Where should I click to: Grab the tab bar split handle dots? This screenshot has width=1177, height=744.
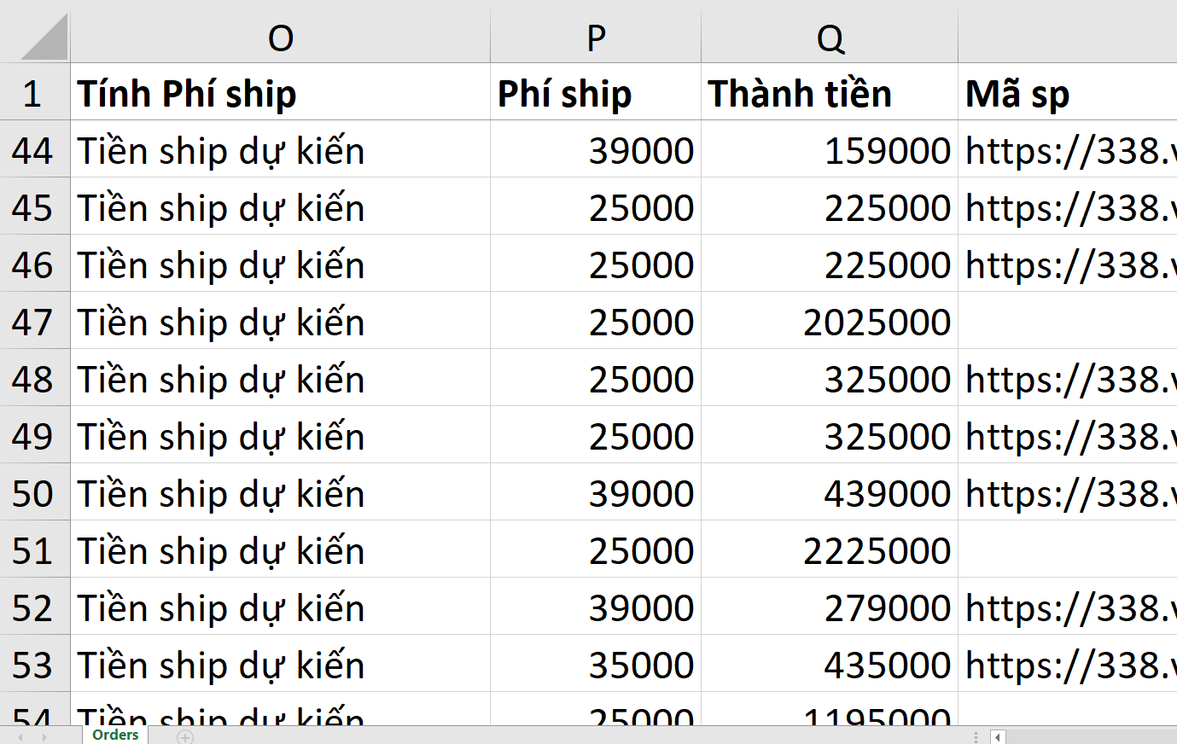coord(976,736)
